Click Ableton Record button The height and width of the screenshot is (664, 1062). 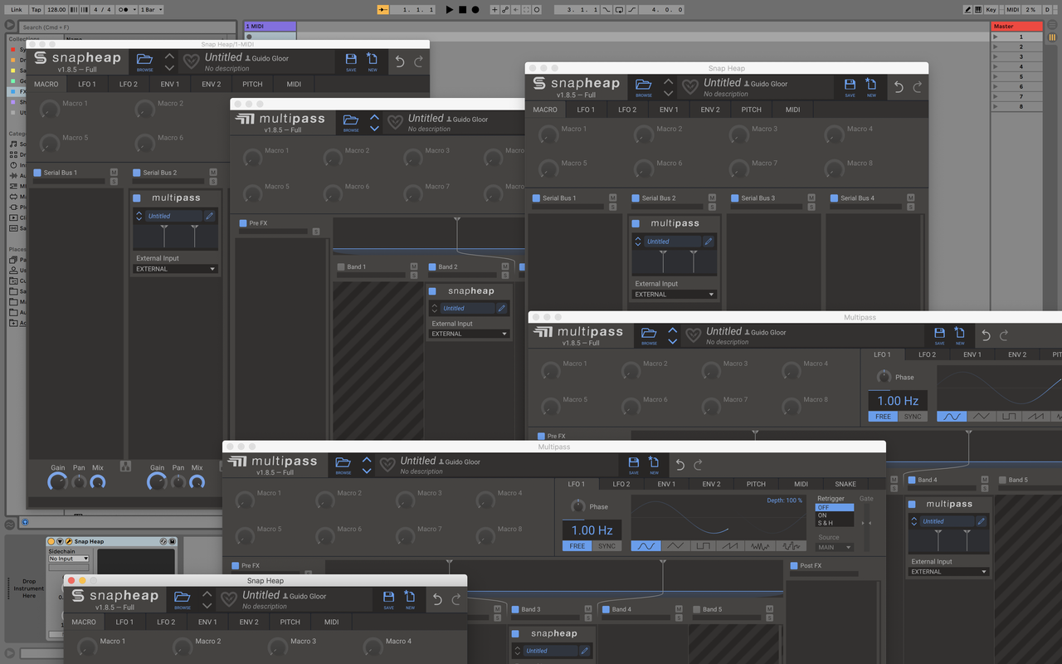tap(475, 9)
